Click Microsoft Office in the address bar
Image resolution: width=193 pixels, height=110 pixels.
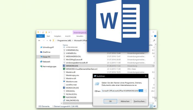pyautogui.click(x=81, y=40)
